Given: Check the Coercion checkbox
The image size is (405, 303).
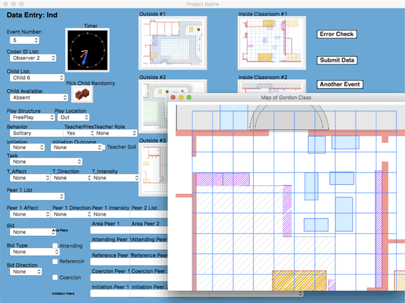Looking at the screenshot, I should coord(56,277).
